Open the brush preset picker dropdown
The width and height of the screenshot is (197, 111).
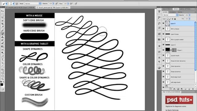(x=14, y=4)
